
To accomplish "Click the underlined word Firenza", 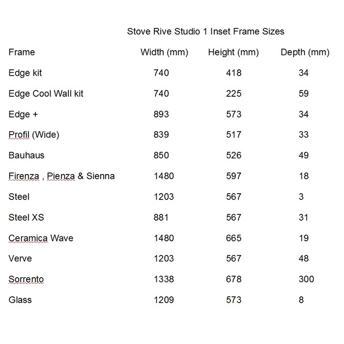I will click(24, 176).
